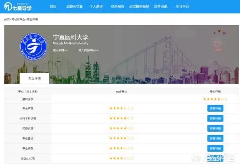View details for the 师资状况 row
240x166 pixels.
coord(215,129)
